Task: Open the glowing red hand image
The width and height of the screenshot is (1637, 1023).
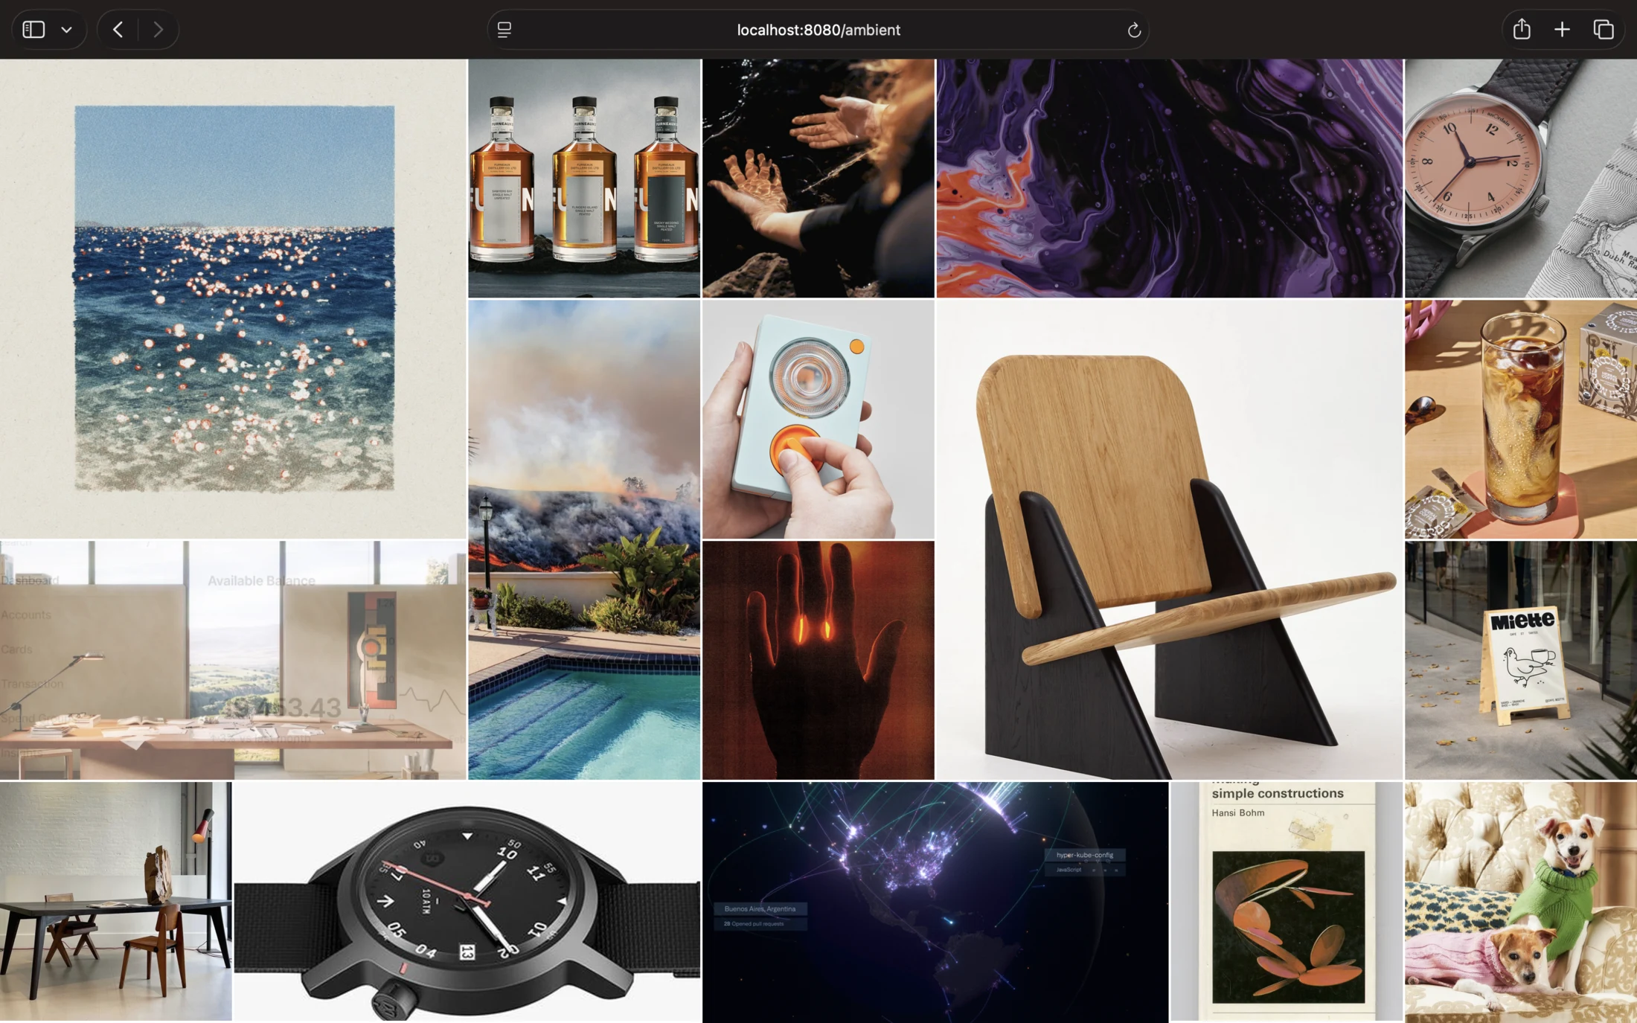Action: [818, 661]
